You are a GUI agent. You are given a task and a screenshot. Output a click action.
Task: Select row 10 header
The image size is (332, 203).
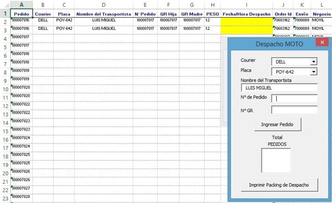pyautogui.click(x=6, y=89)
